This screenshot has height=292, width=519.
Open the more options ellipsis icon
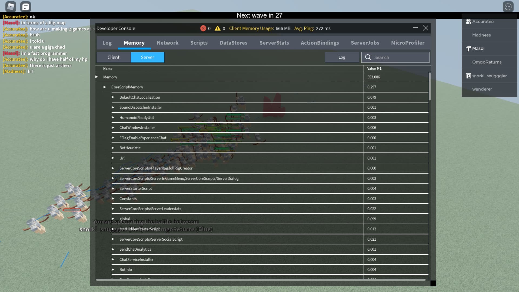(x=508, y=6)
